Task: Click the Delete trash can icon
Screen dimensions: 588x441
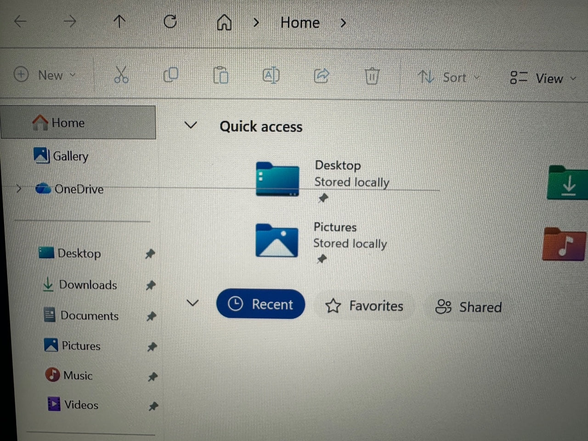Action: point(372,76)
